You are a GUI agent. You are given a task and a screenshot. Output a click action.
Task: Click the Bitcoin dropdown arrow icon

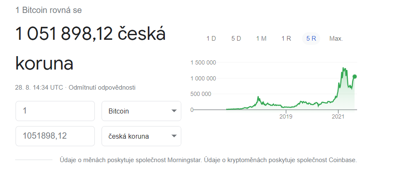pyautogui.click(x=174, y=111)
